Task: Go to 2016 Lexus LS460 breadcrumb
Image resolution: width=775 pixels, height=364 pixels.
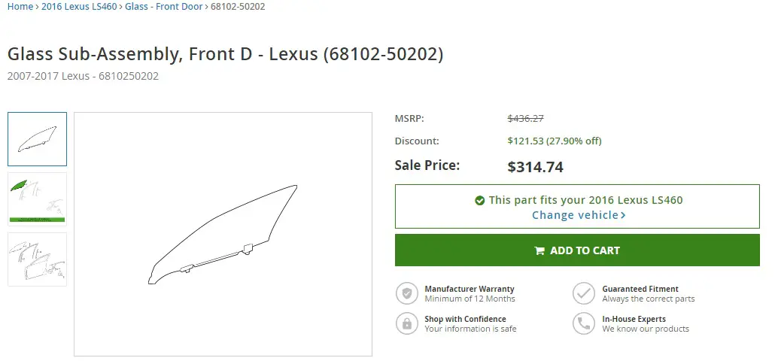Action: tap(79, 7)
